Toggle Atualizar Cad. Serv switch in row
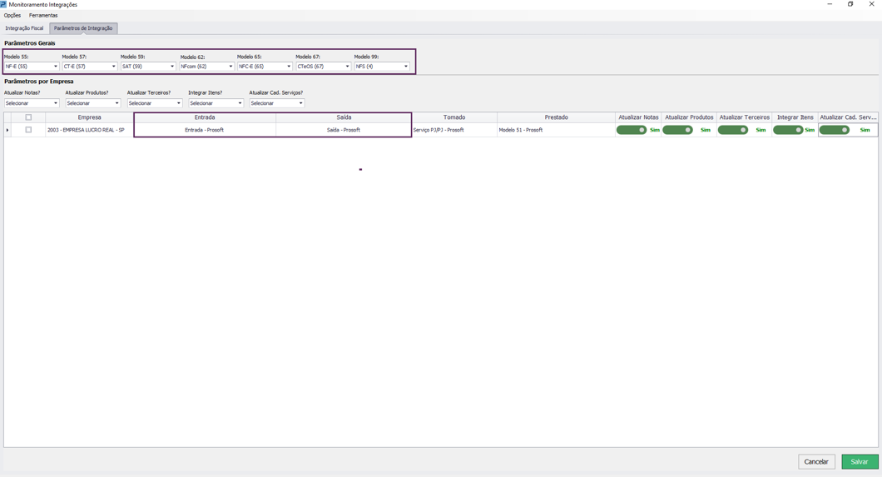882x477 pixels. [835, 130]
